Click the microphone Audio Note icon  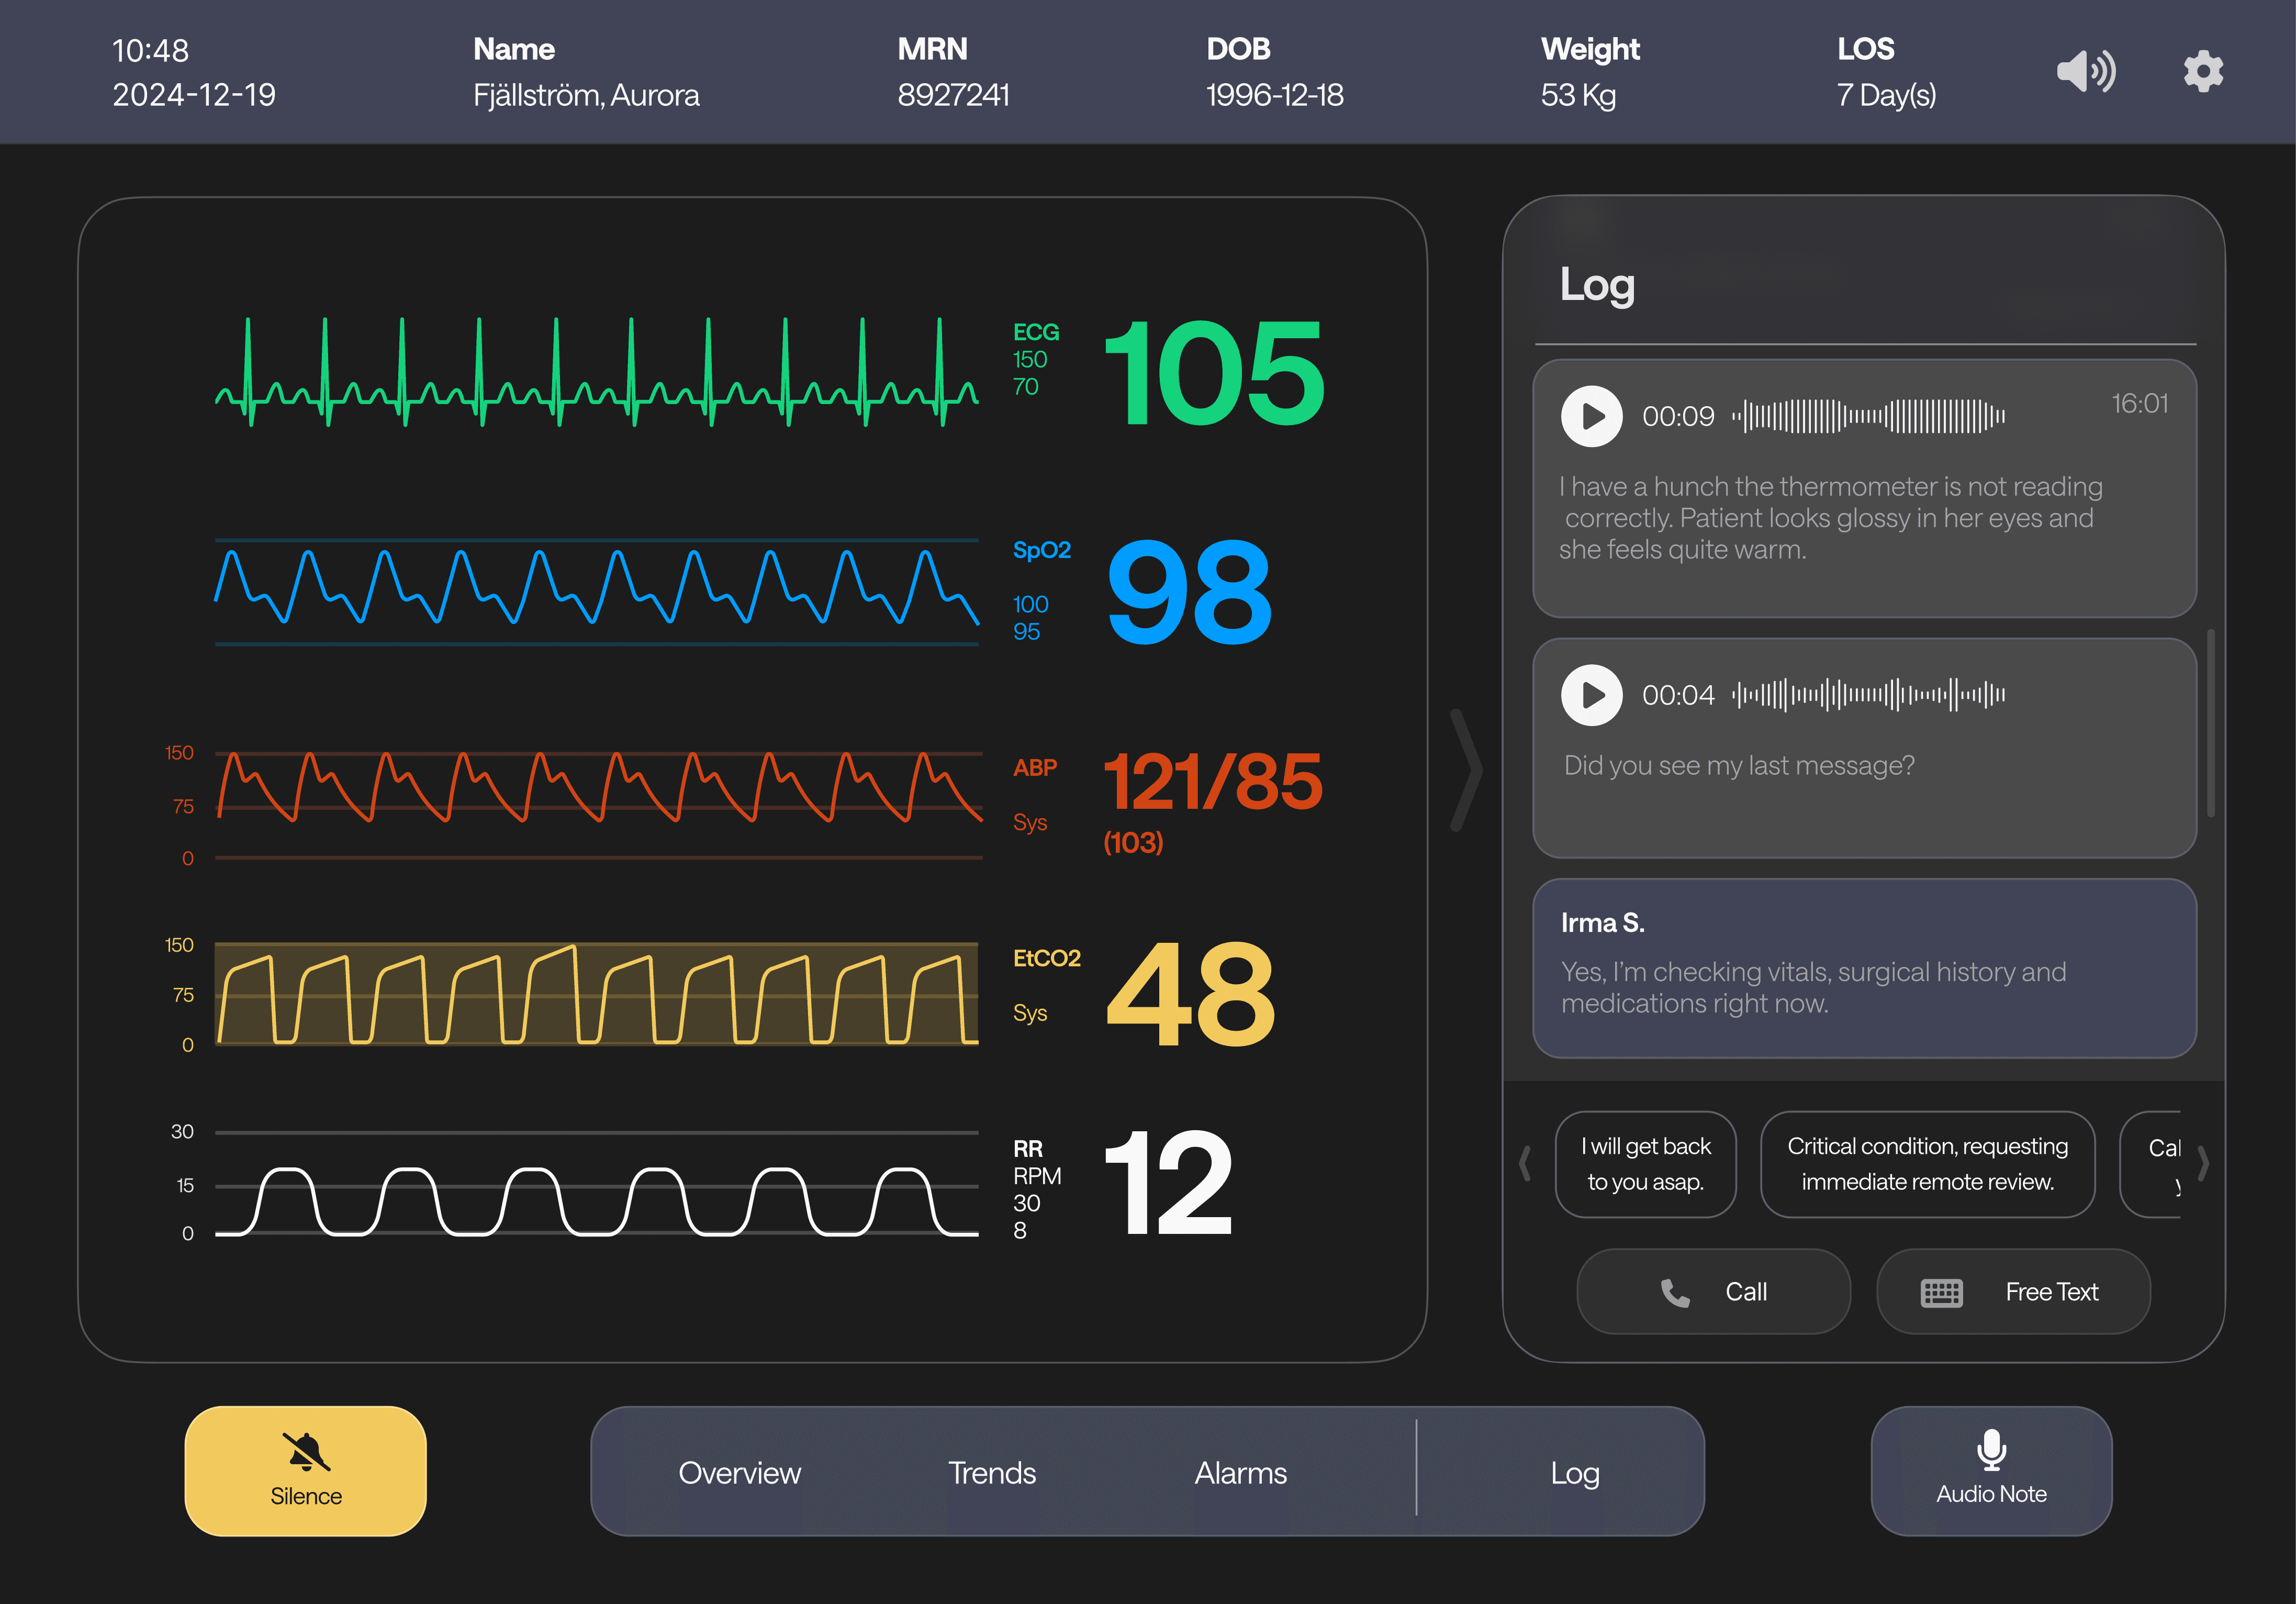point(1991,1450)
